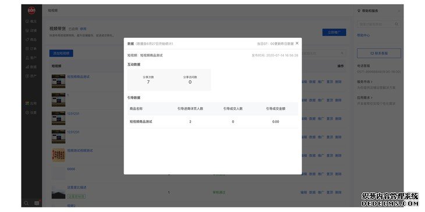Open the 这里是比描述 video title link
The image size is (425, 212).
pyautogui.click(x=77, y=188)
